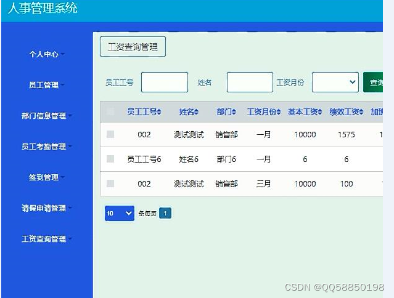The image size is (394, 298).
Task: Click the 100 绩效工资 cell
Action: coord(347,184)
